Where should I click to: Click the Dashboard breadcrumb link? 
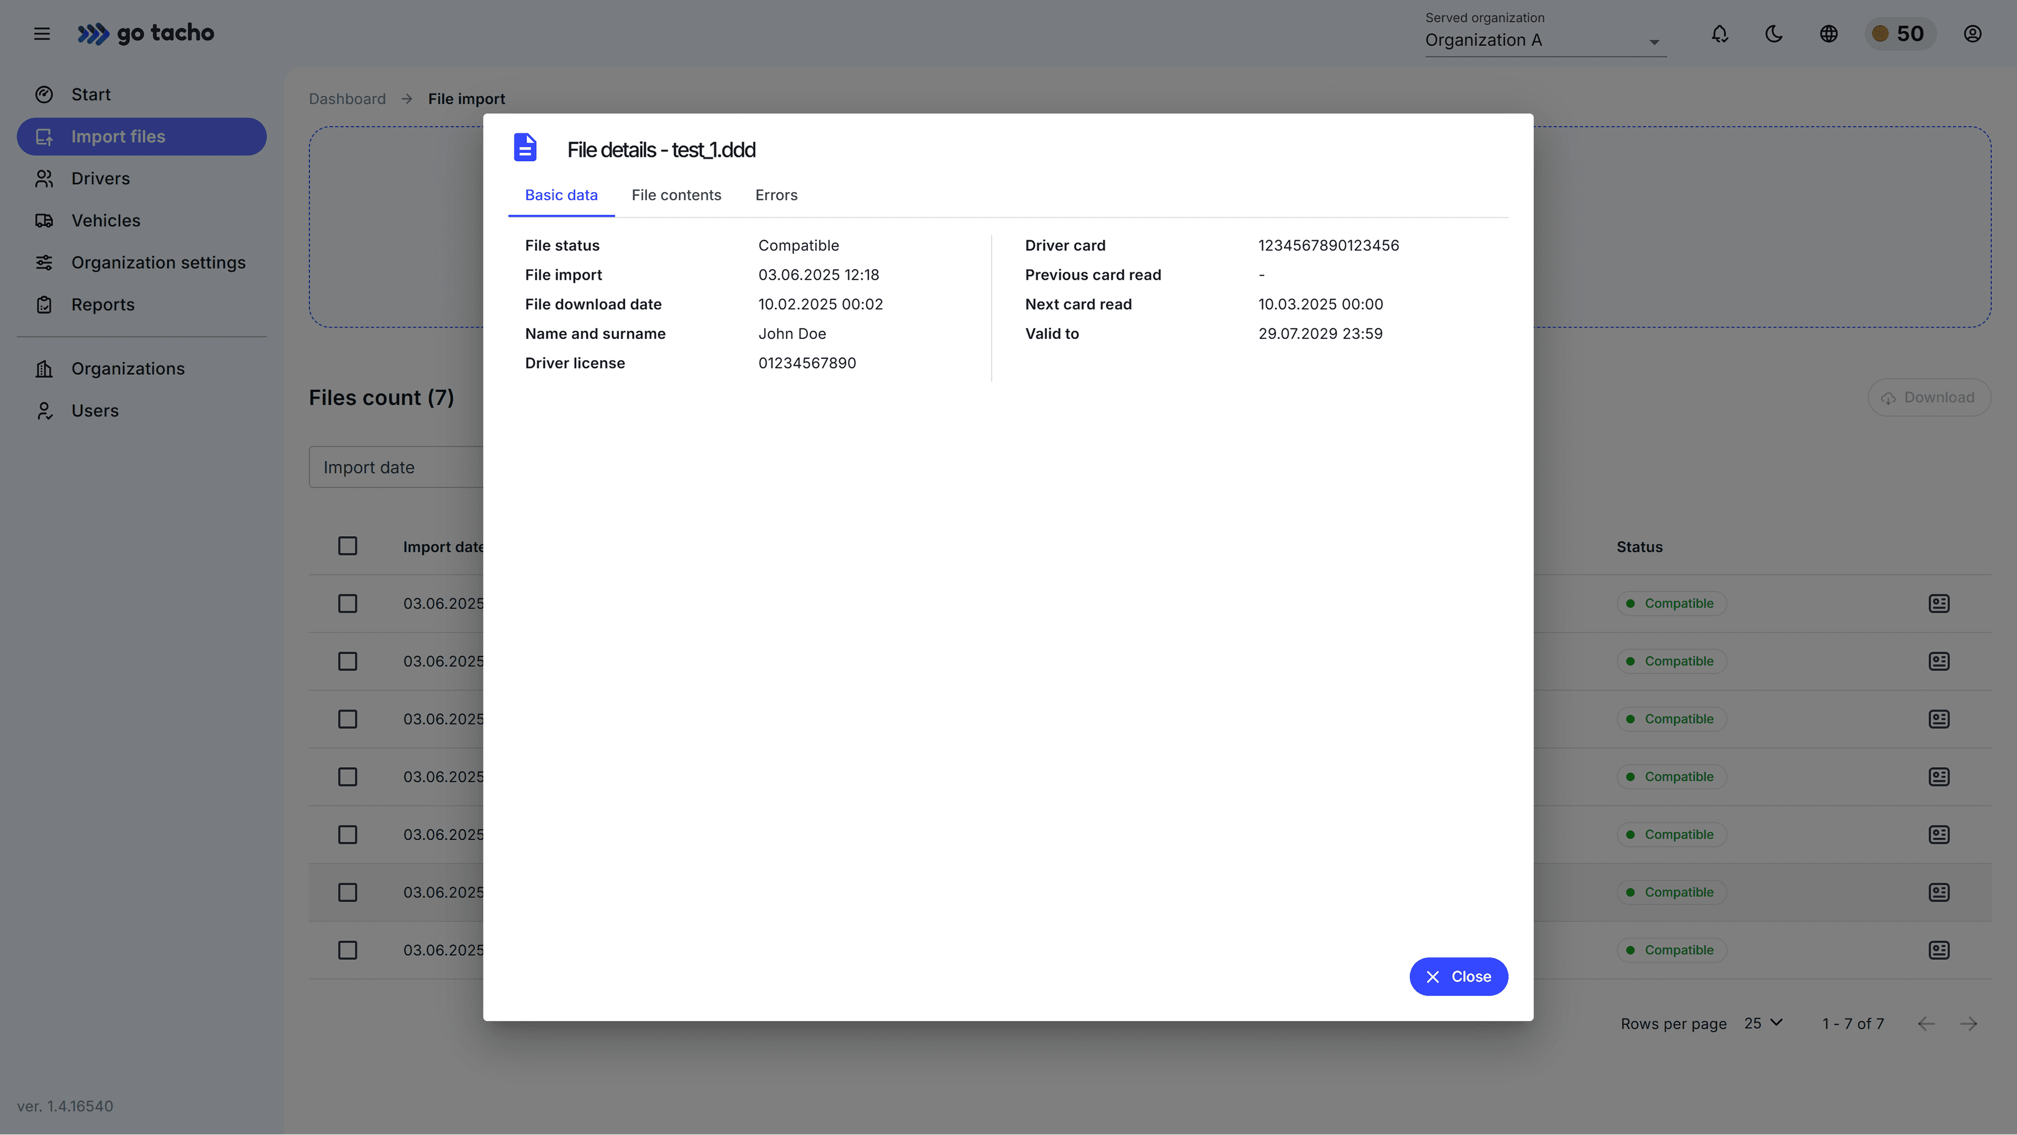pyautogui.click(x=347, y=99)
